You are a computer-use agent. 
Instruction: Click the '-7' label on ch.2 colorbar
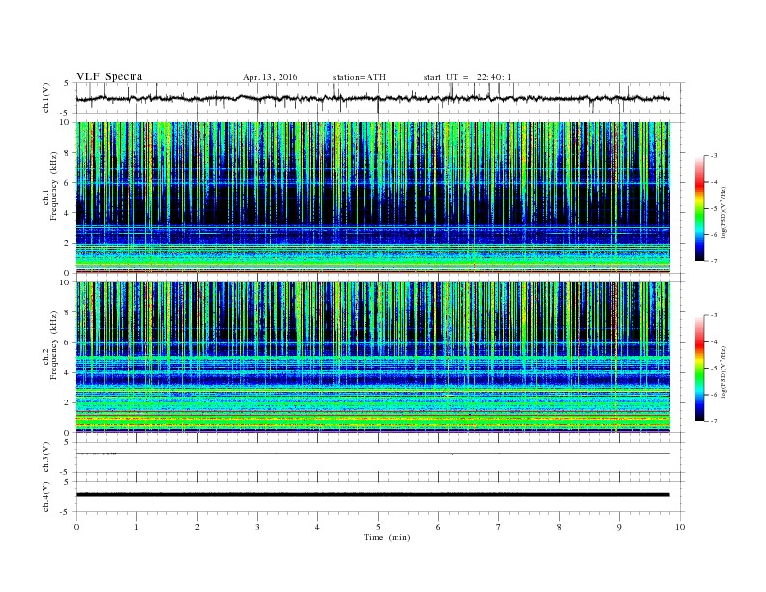point(714,421)
